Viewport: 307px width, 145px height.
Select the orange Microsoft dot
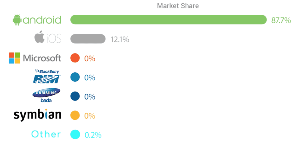tap(75, 58)
